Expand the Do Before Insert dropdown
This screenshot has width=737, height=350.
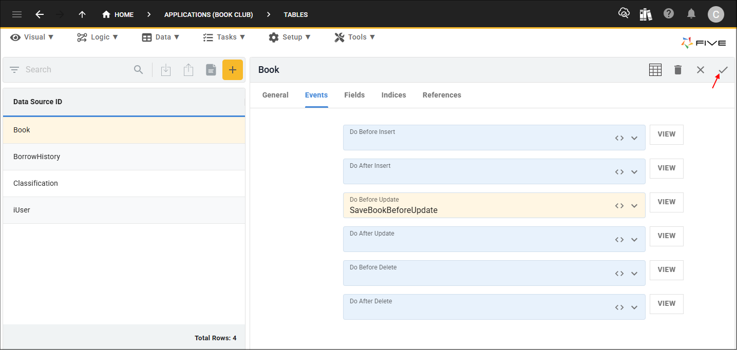click(634, 138)
